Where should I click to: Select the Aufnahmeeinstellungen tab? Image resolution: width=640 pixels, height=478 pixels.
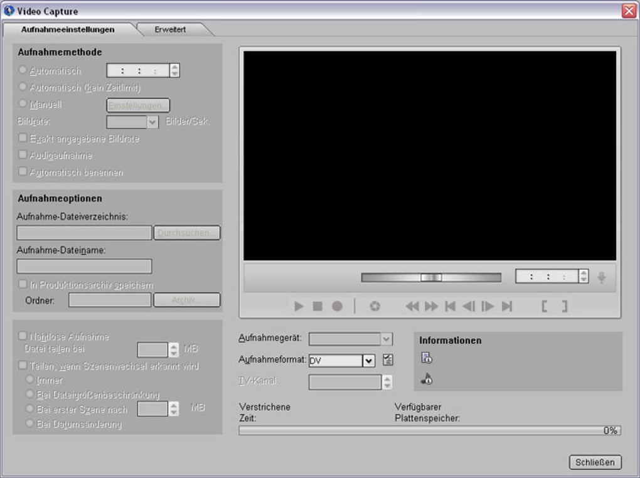point(69,29)
